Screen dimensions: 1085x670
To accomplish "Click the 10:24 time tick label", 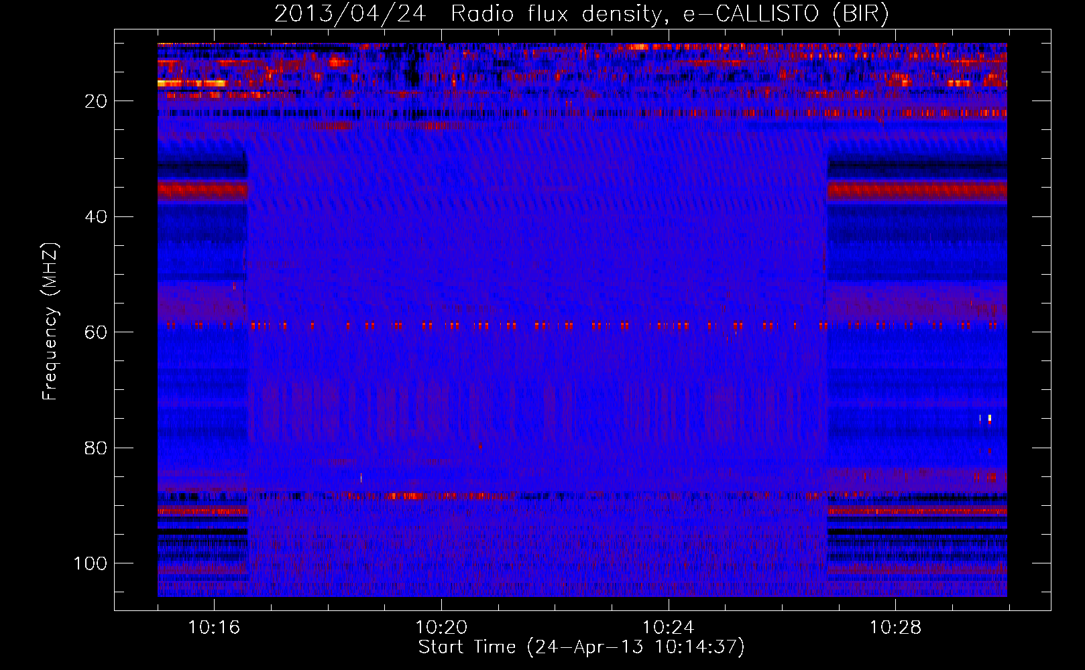I will [x=669, y=628].
